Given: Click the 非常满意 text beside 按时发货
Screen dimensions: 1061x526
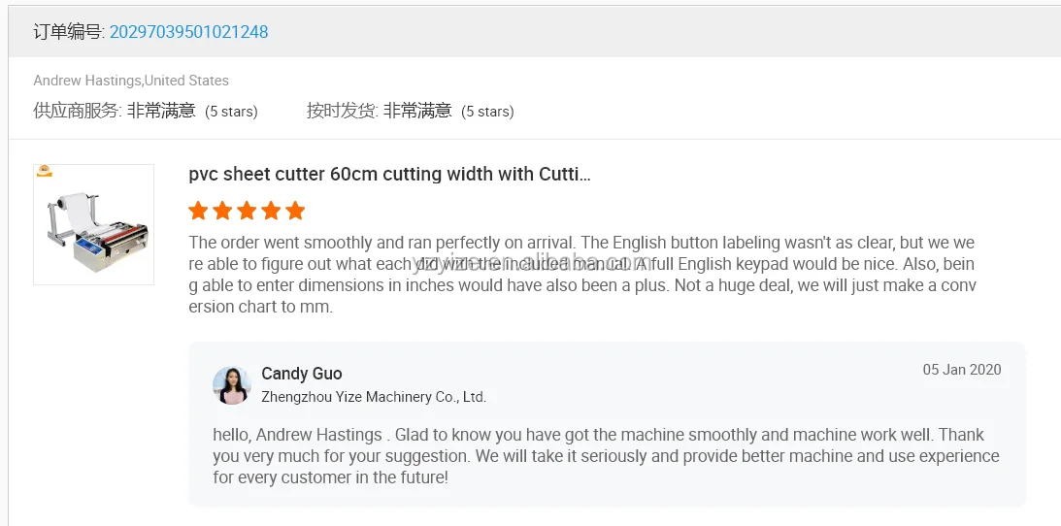Looking at the screenshot, I should [x=417, y=111].
